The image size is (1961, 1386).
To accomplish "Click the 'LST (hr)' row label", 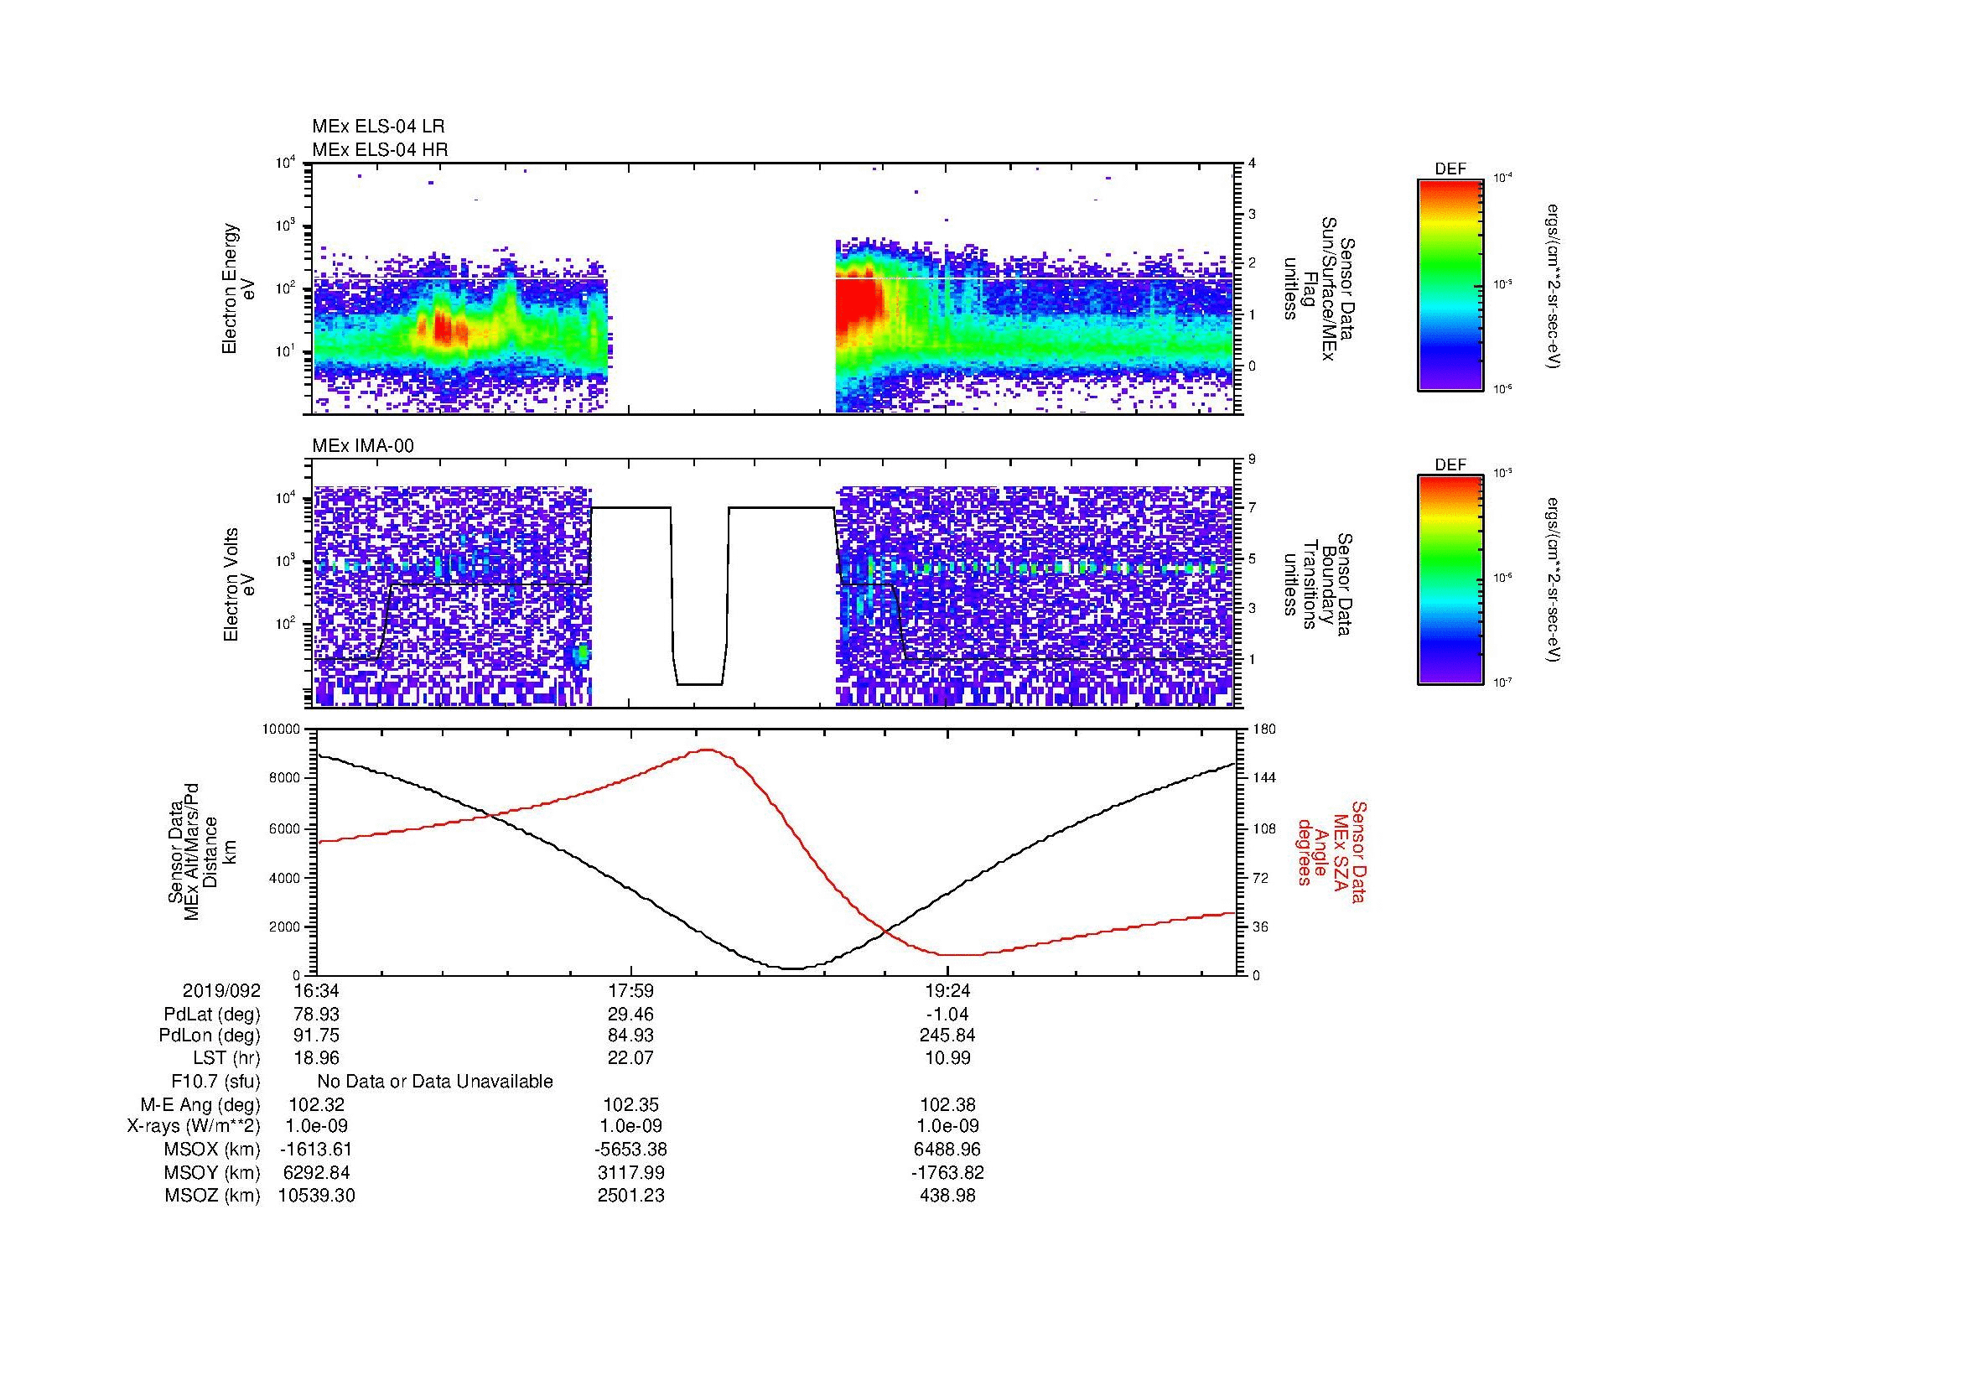I will pos(226,1058).
